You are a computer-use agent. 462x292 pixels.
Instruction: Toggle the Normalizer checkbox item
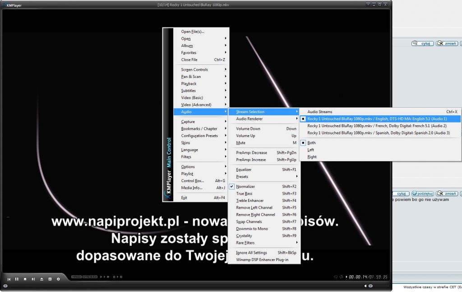264,186
